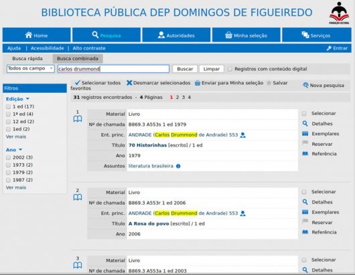The width and height of the screenshot is (355, 275).
Task: Check the Selecionar box for record 1
Action: click(x=304, y=114)
